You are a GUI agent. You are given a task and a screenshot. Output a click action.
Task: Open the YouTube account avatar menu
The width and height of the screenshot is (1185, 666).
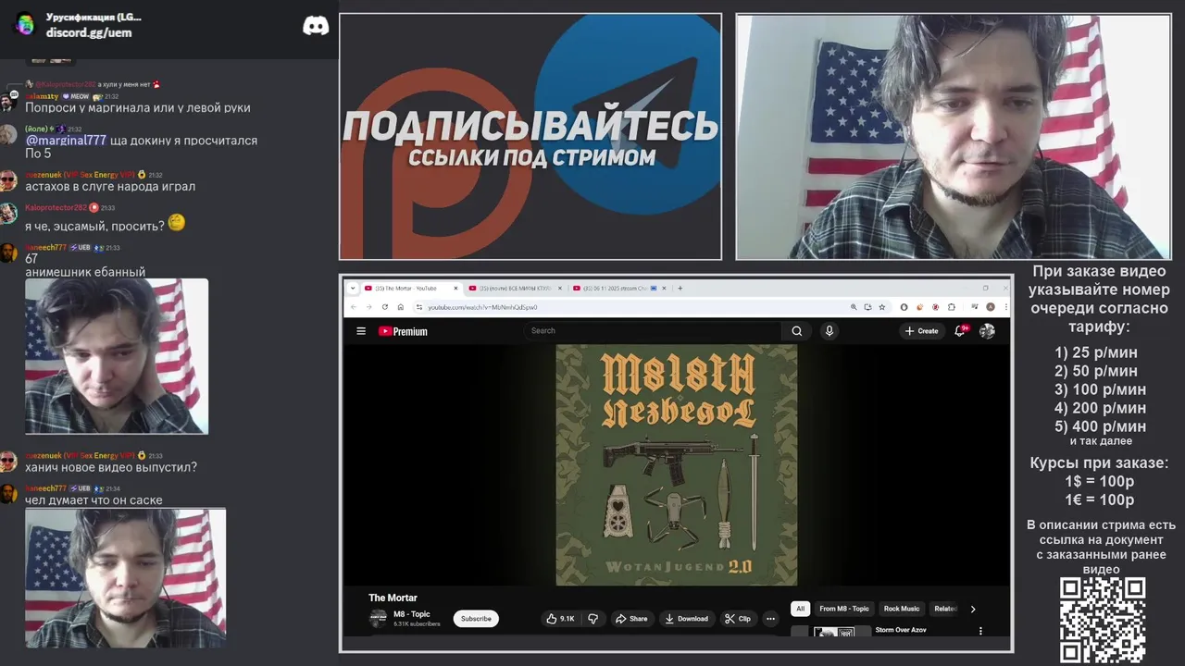pyautogui.click(x=987, y=331)
